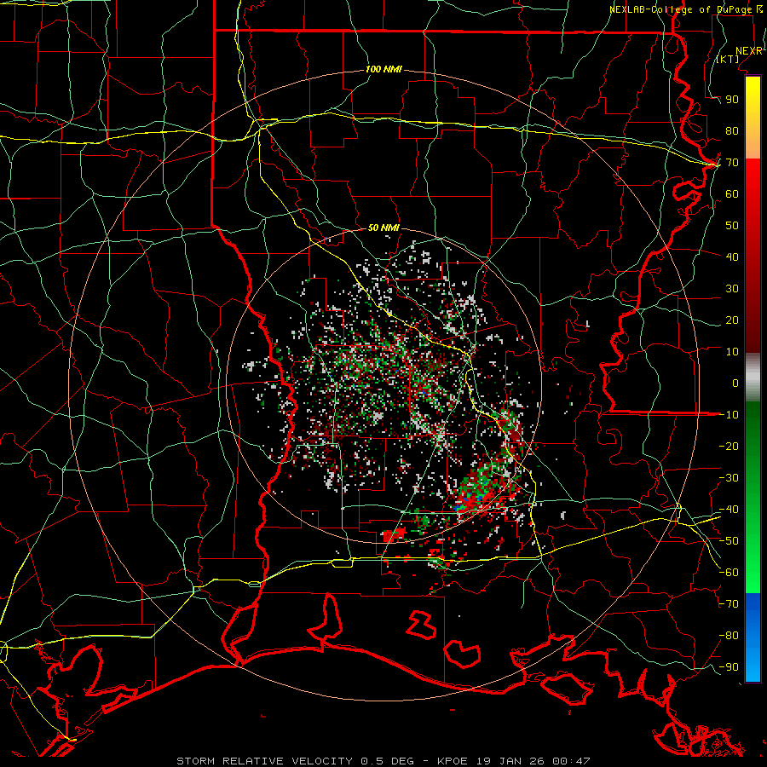
Task: Click the 0 value on the velocity scale
Action: 735,383
